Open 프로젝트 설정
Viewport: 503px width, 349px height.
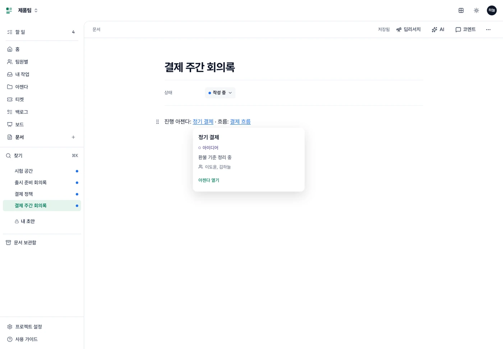tap(42, 327)
